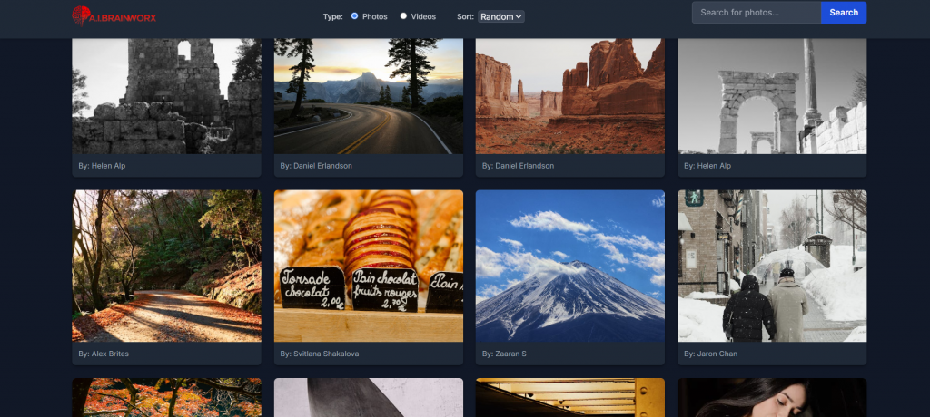Open the dark-haired woman portrait photo
The image size is (930, 417).
771,398
